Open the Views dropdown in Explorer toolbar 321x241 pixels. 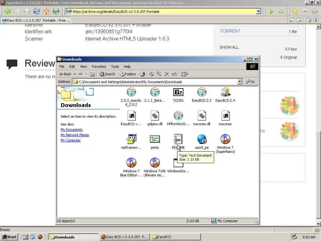[x=185, y=74]
